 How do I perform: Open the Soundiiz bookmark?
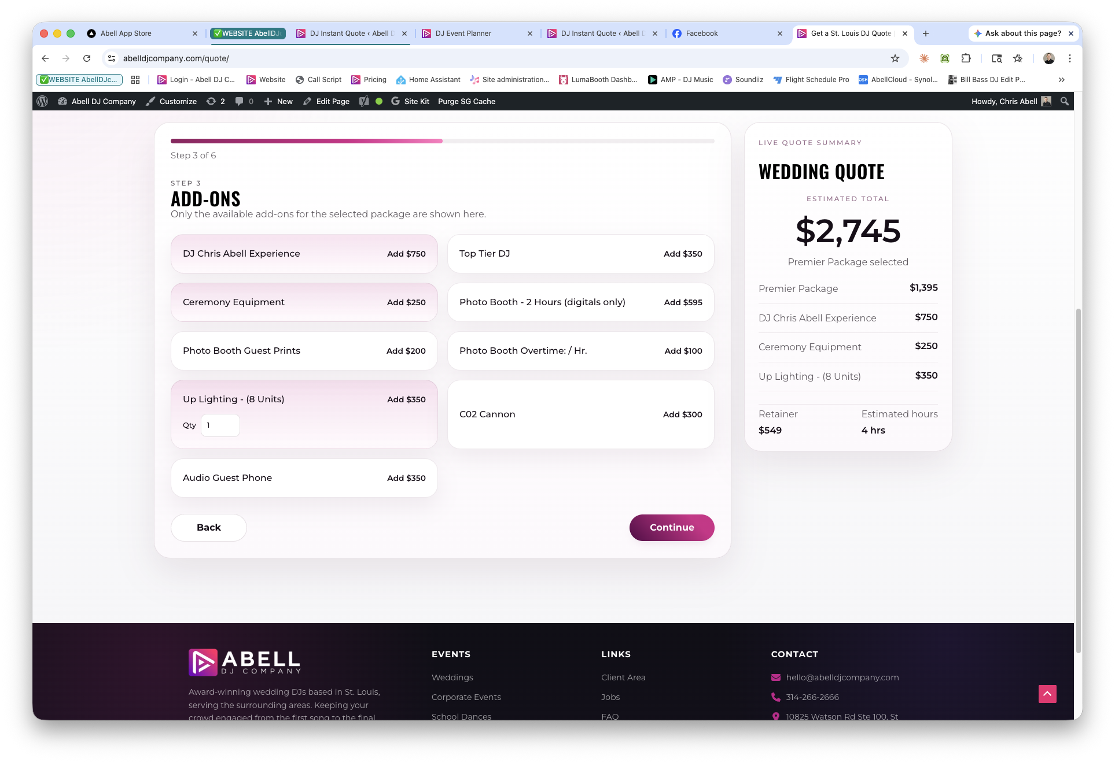[743, 80]
